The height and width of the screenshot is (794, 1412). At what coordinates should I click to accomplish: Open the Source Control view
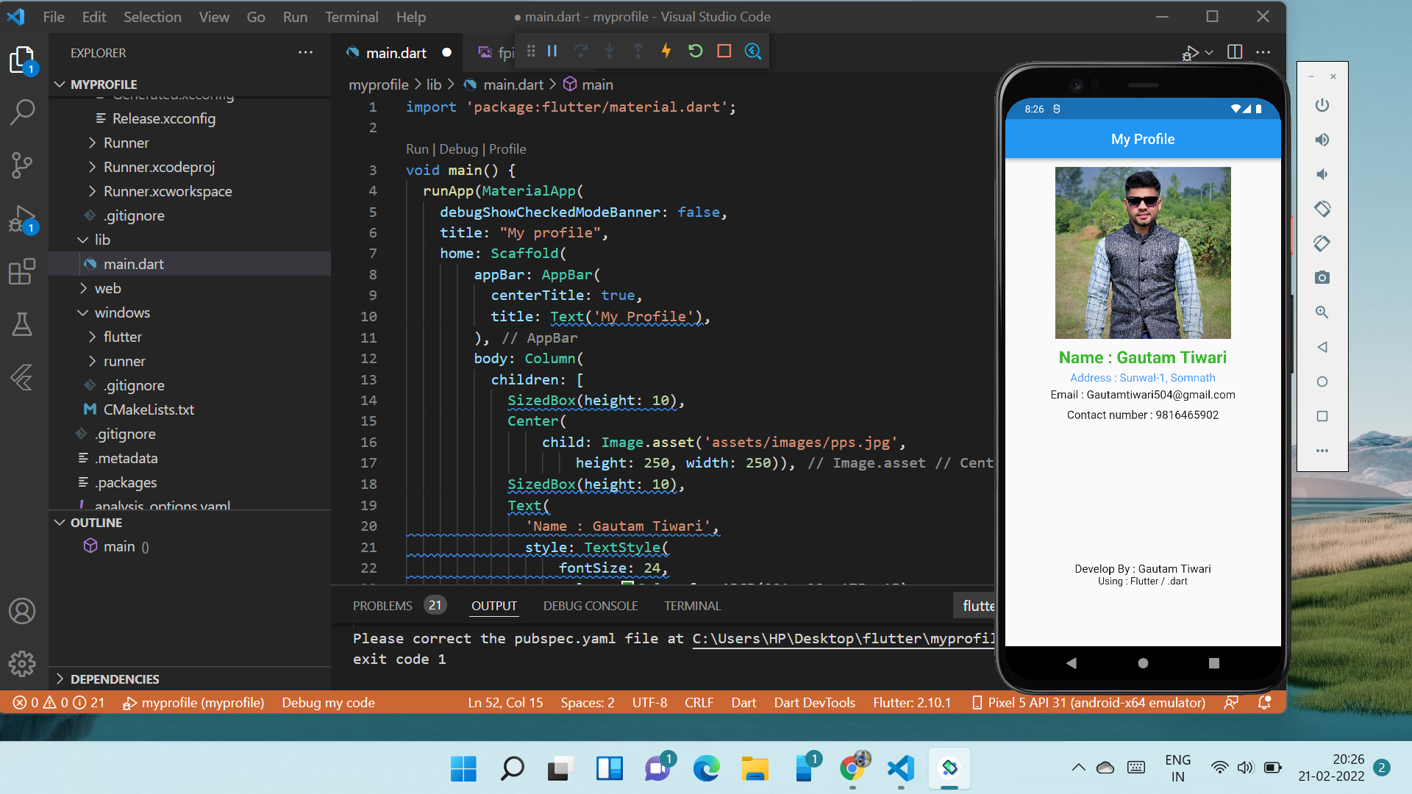pyautogui.click(x=22, y=165)
